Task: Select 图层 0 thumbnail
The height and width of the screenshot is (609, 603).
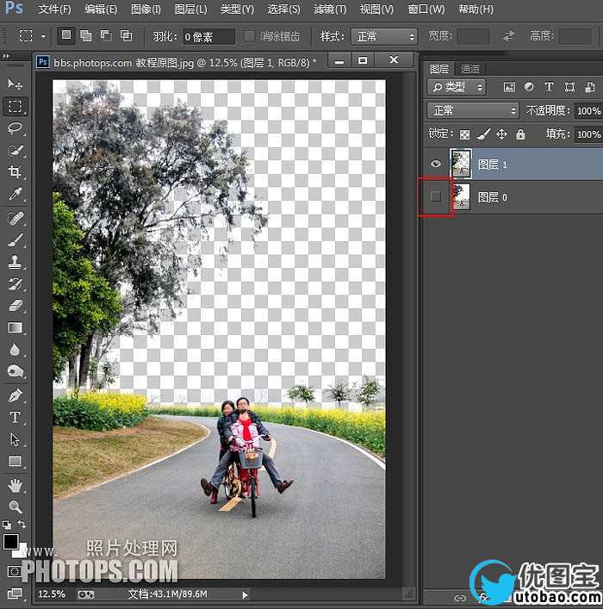Action: (x=461, y=196)
